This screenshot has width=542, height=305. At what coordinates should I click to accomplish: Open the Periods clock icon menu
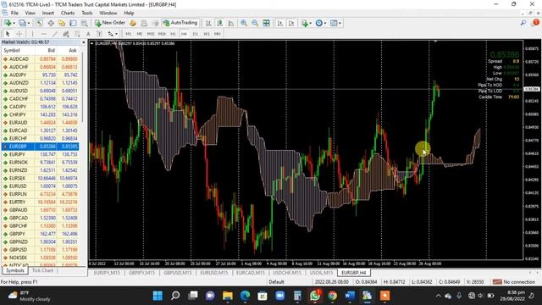318,23
